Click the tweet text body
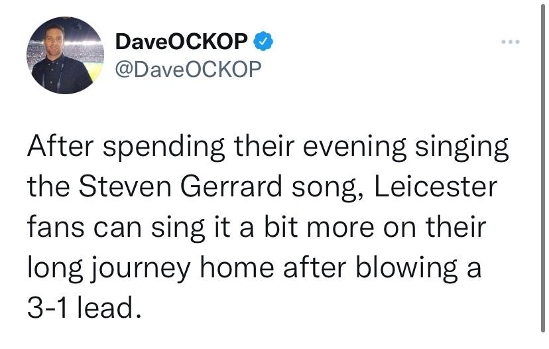Viewport: 549px width, 349px height. click(x=265, y=227)
